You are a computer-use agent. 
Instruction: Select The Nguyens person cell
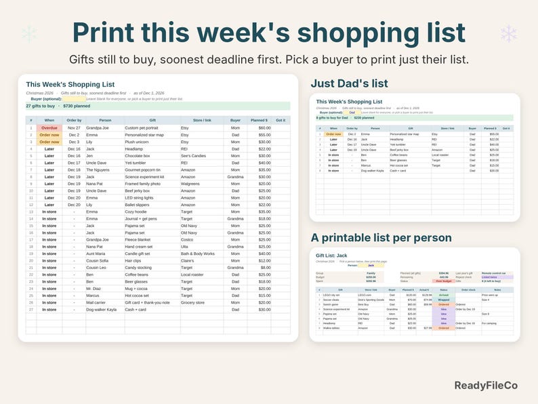tap(105, 170)
